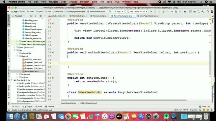
Task: Click NewsViewAdapter in navigation bar breadcrumb
Action: click(96, 11)
